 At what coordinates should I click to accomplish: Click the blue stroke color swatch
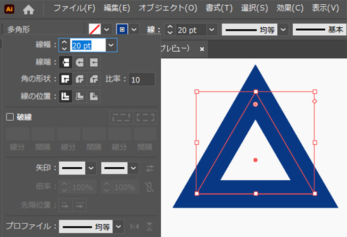pos(122,29)
